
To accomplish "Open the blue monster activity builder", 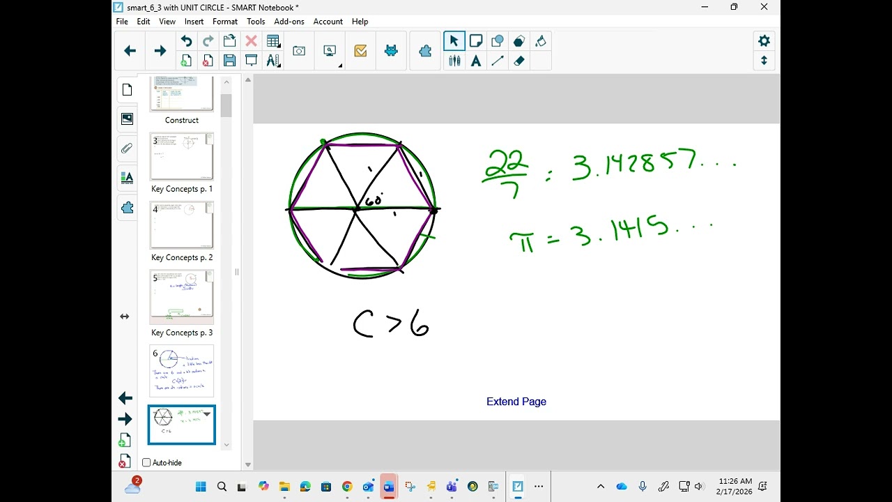I will pos(391,51).
